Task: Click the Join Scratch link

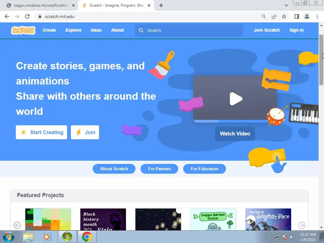Action: [266, 30]
